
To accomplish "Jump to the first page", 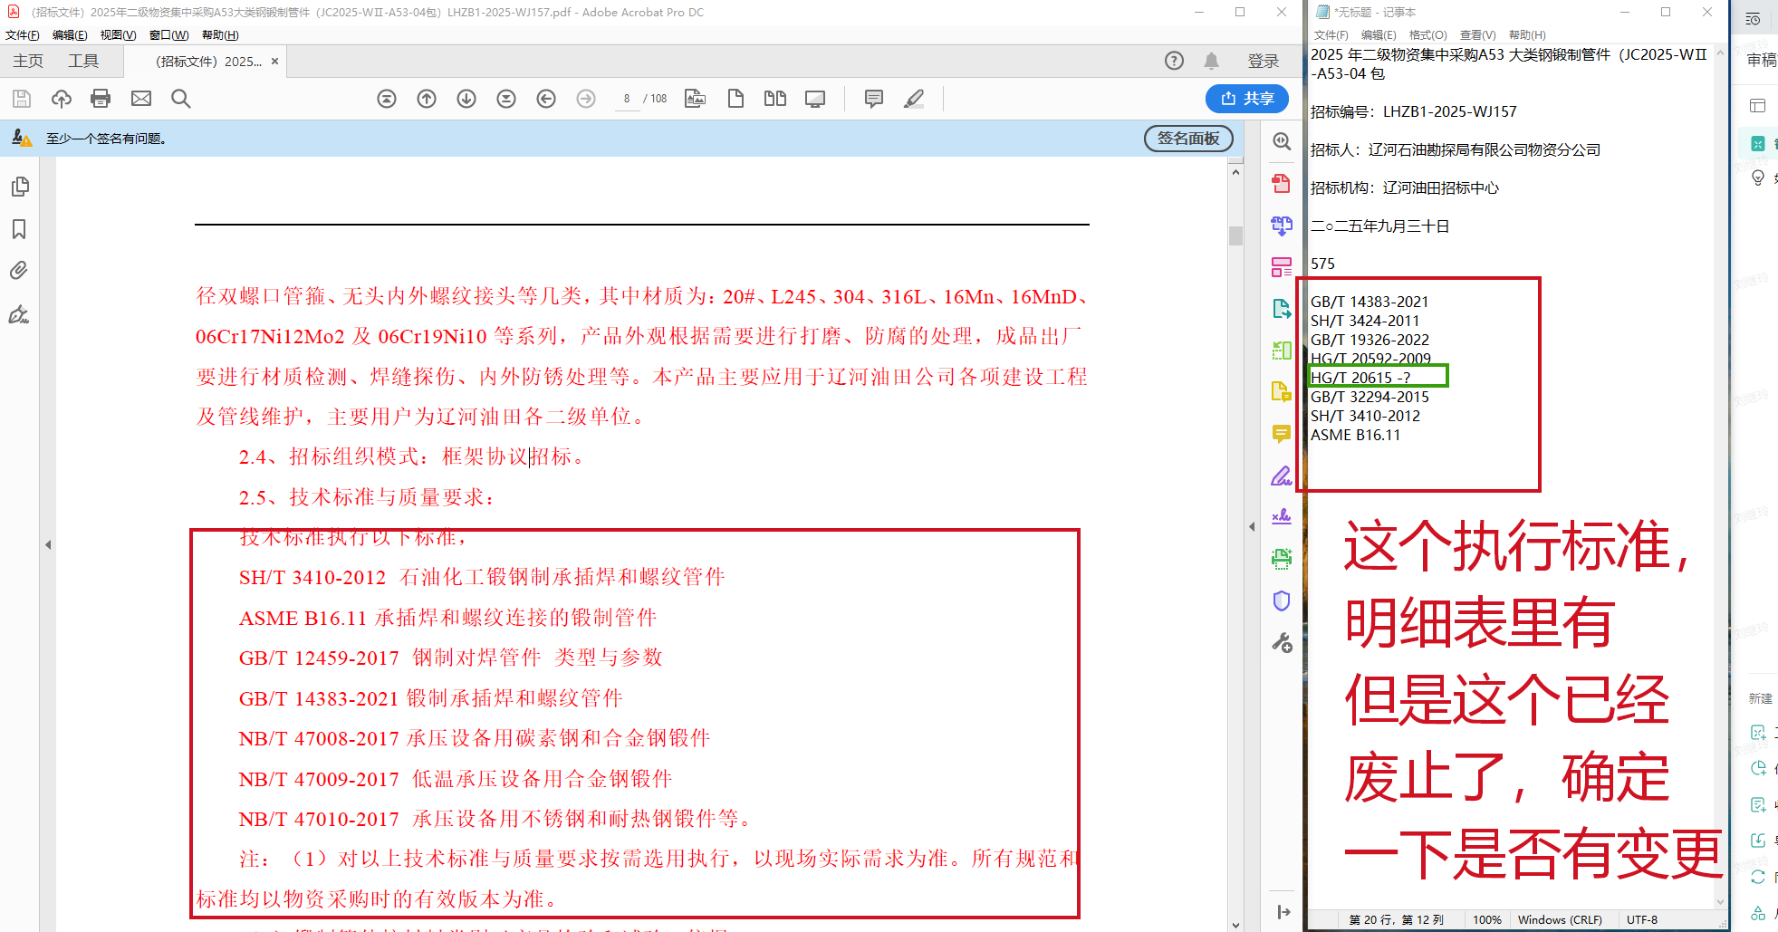I will click(x=387, y=99).
